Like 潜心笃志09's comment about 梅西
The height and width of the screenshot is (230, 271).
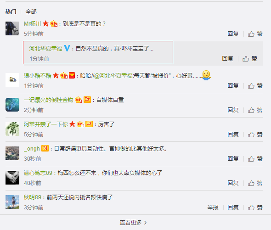tap(255, 183)
